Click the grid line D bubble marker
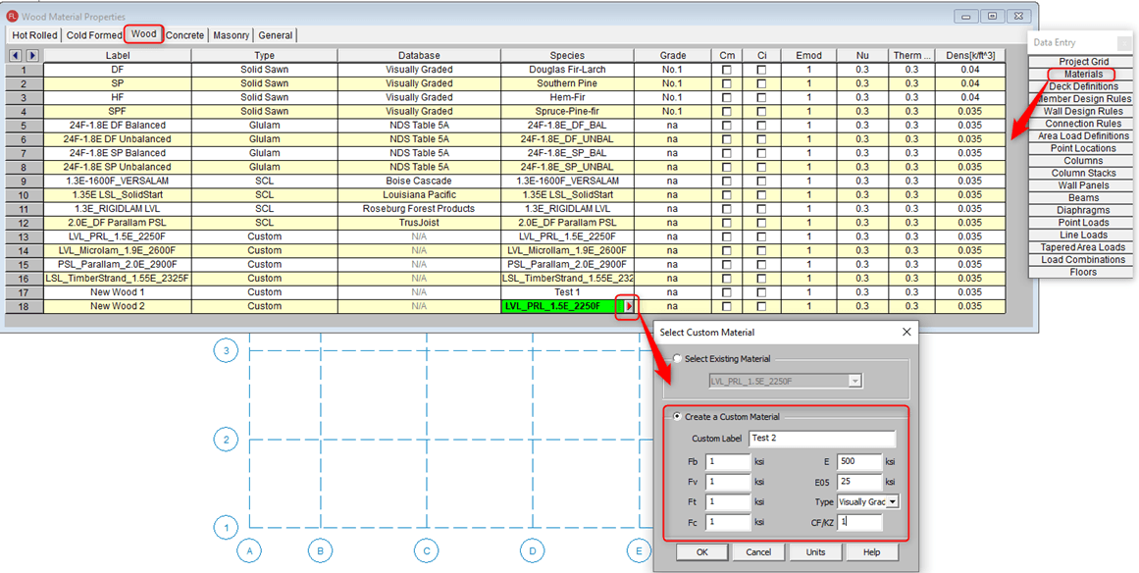 [533, 551]
